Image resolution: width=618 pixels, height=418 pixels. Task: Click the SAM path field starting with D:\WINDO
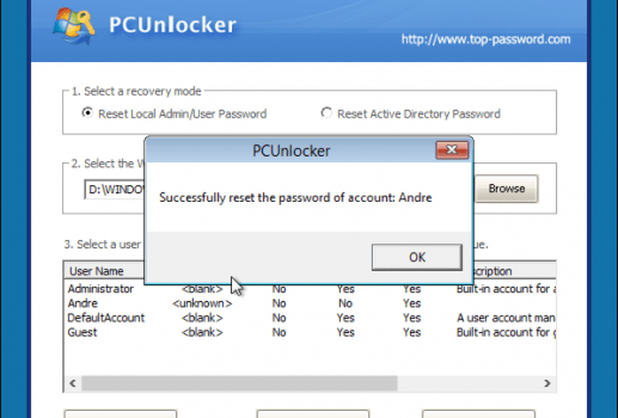(x=115, y=189)
